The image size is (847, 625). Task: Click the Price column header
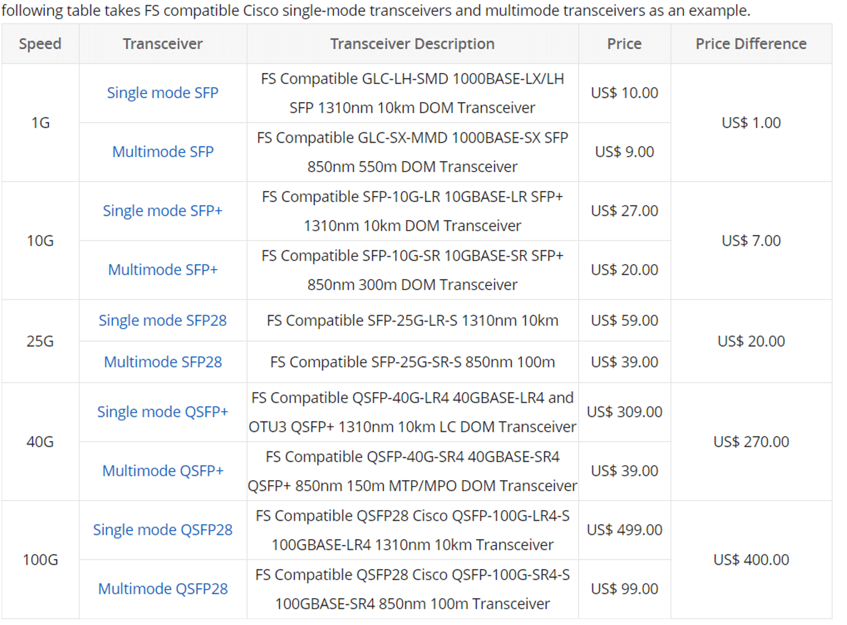pyautogui.click(x=624, y=44)
